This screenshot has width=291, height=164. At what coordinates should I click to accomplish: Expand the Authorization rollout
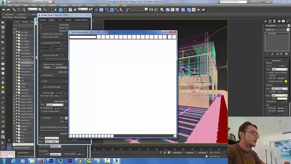coord(64,25)
